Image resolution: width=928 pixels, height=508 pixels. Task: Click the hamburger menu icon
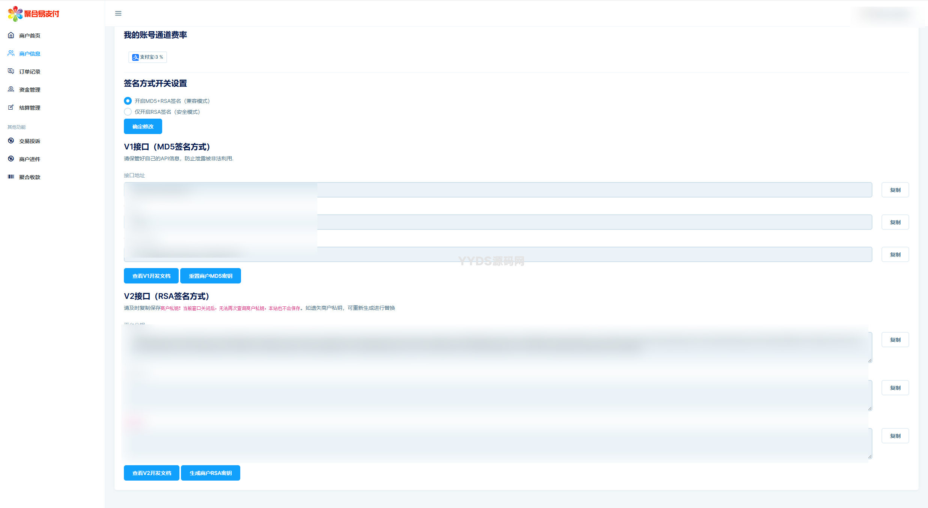tap(118, 14)
